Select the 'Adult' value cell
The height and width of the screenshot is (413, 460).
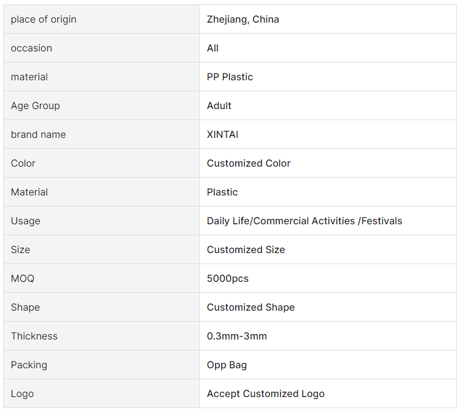(328, 105)
